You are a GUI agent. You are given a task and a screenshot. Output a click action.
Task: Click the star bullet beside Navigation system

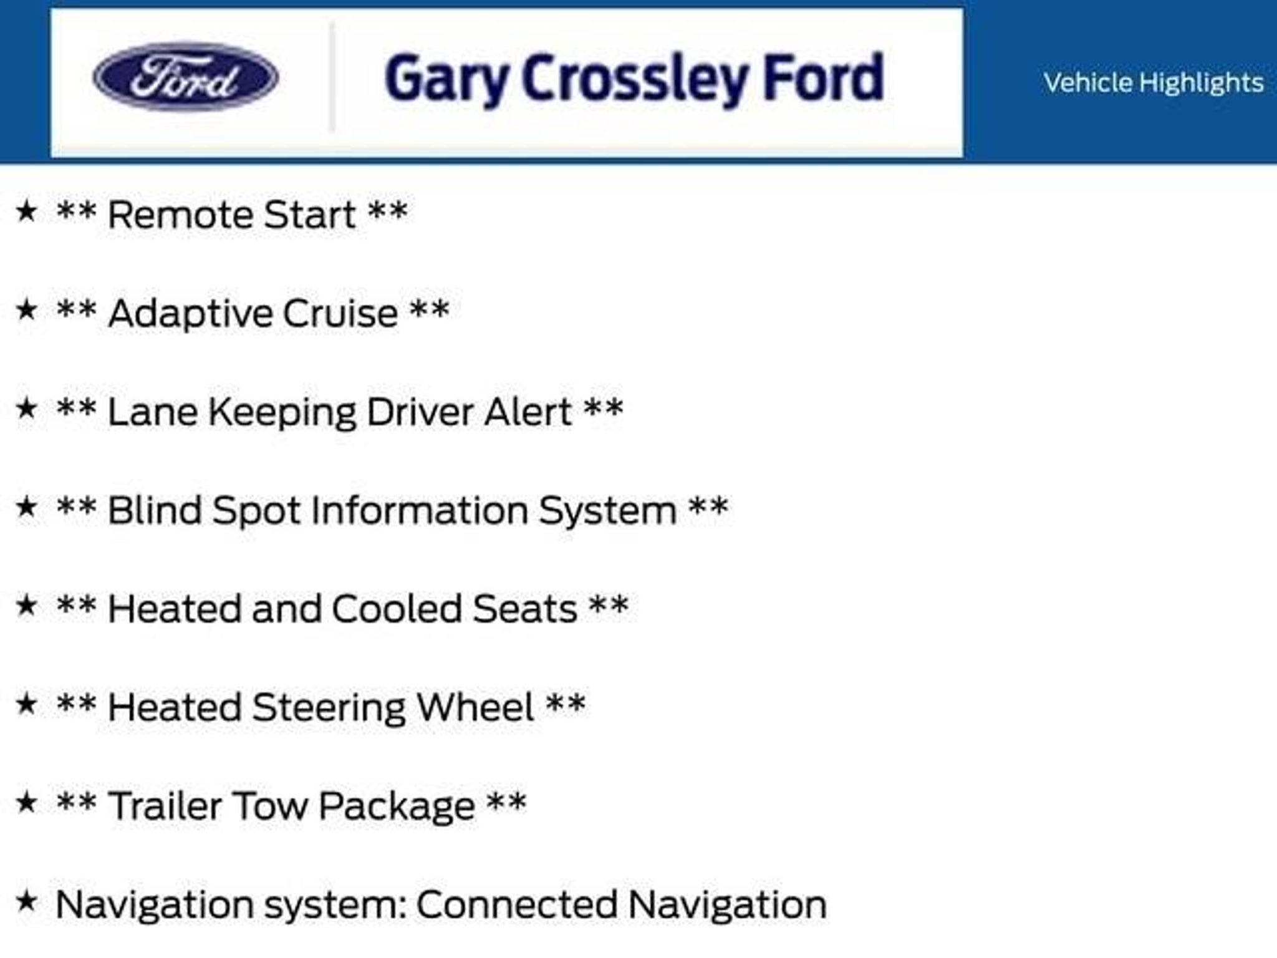point(26,901)
